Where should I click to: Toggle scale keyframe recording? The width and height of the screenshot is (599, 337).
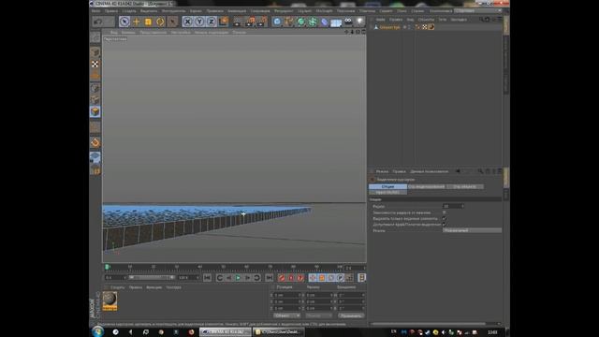coord(322,278)
